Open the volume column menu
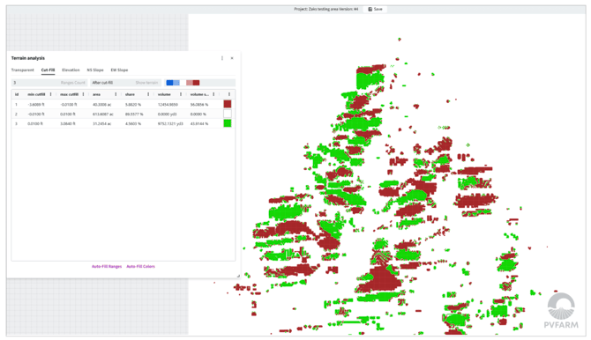The height and width of the screenshot is (340, 591). (x=181, y=94)
